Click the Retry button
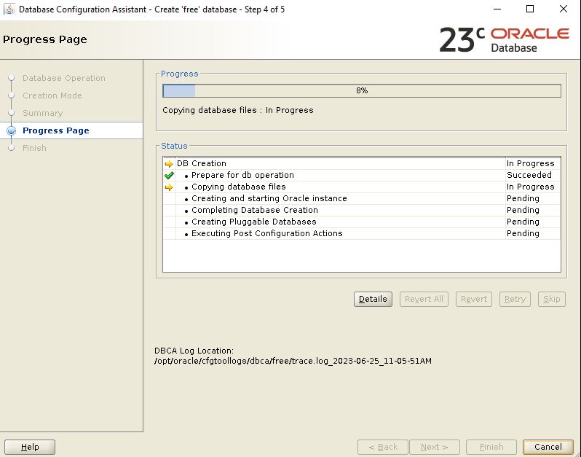The image size is (581, 457). tap(515, 299)
